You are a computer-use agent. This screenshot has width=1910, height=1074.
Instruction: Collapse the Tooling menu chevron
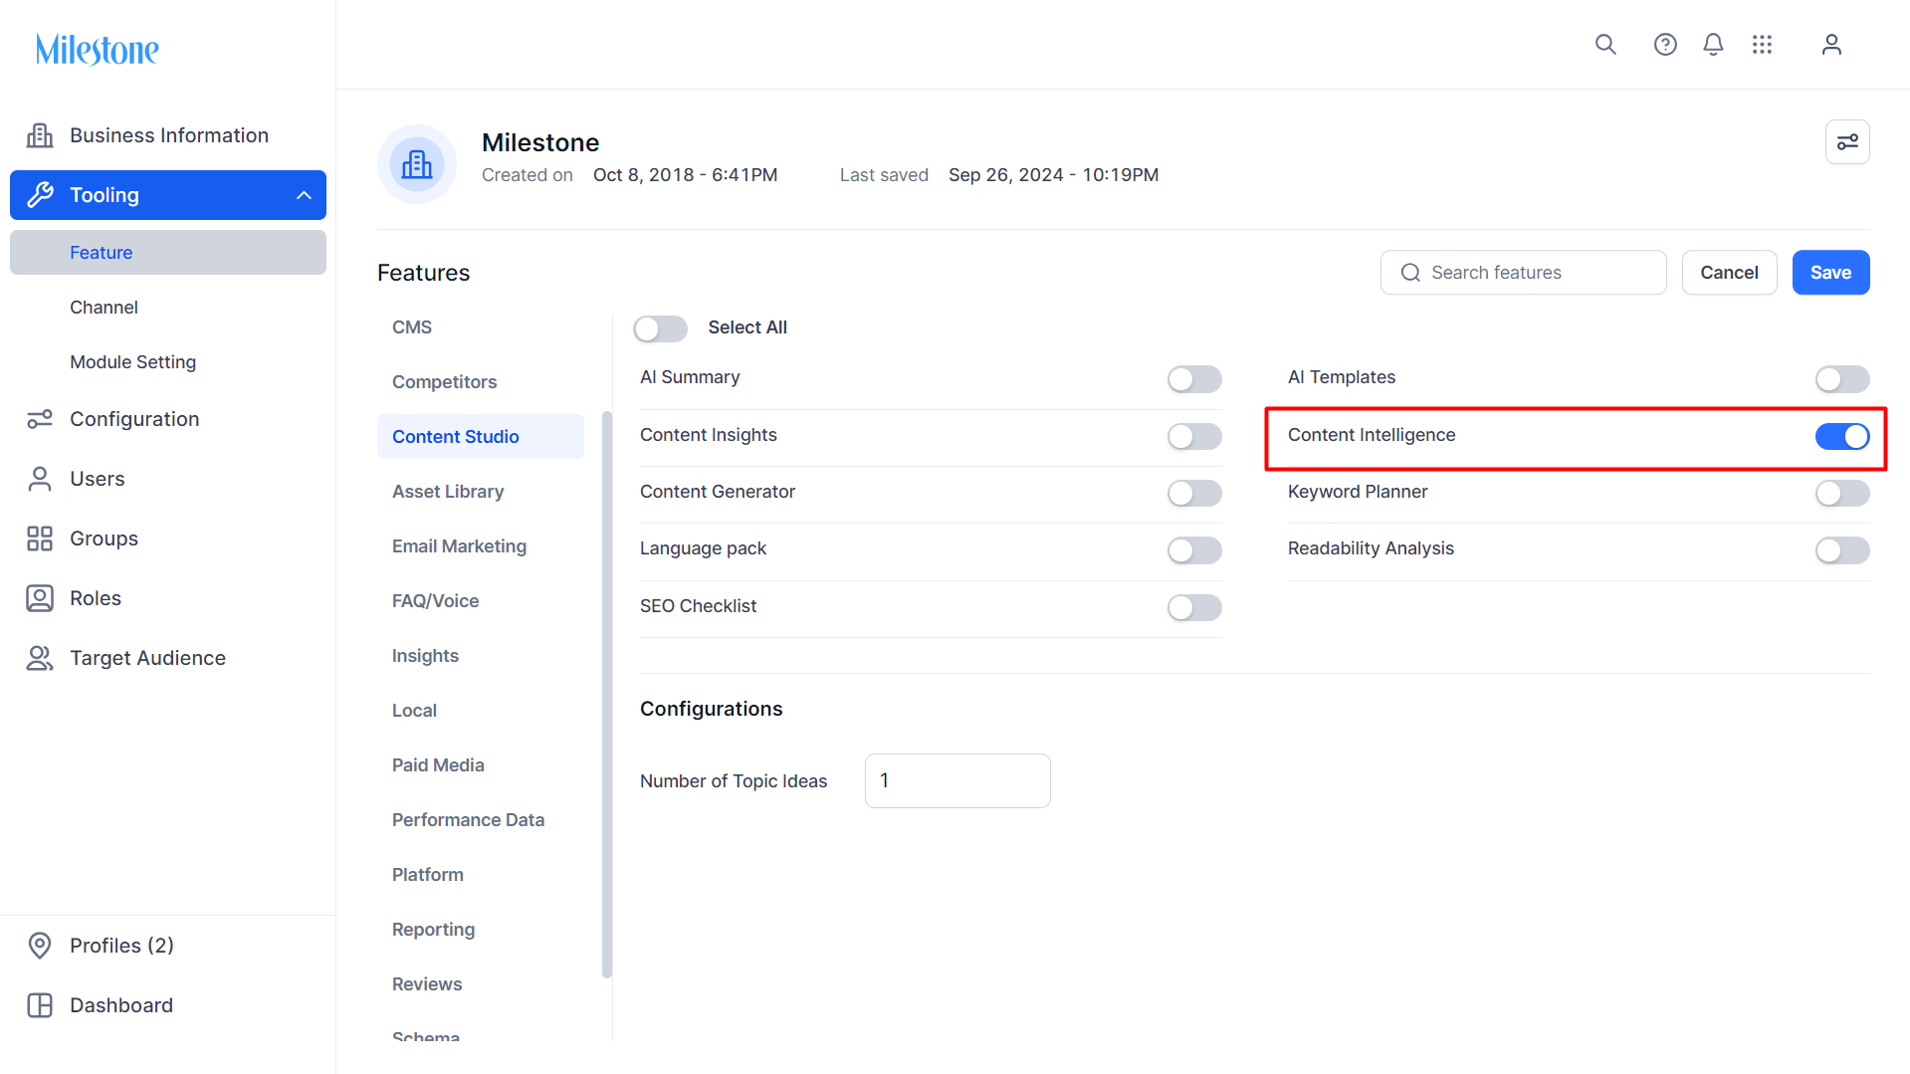pos(305,195)
